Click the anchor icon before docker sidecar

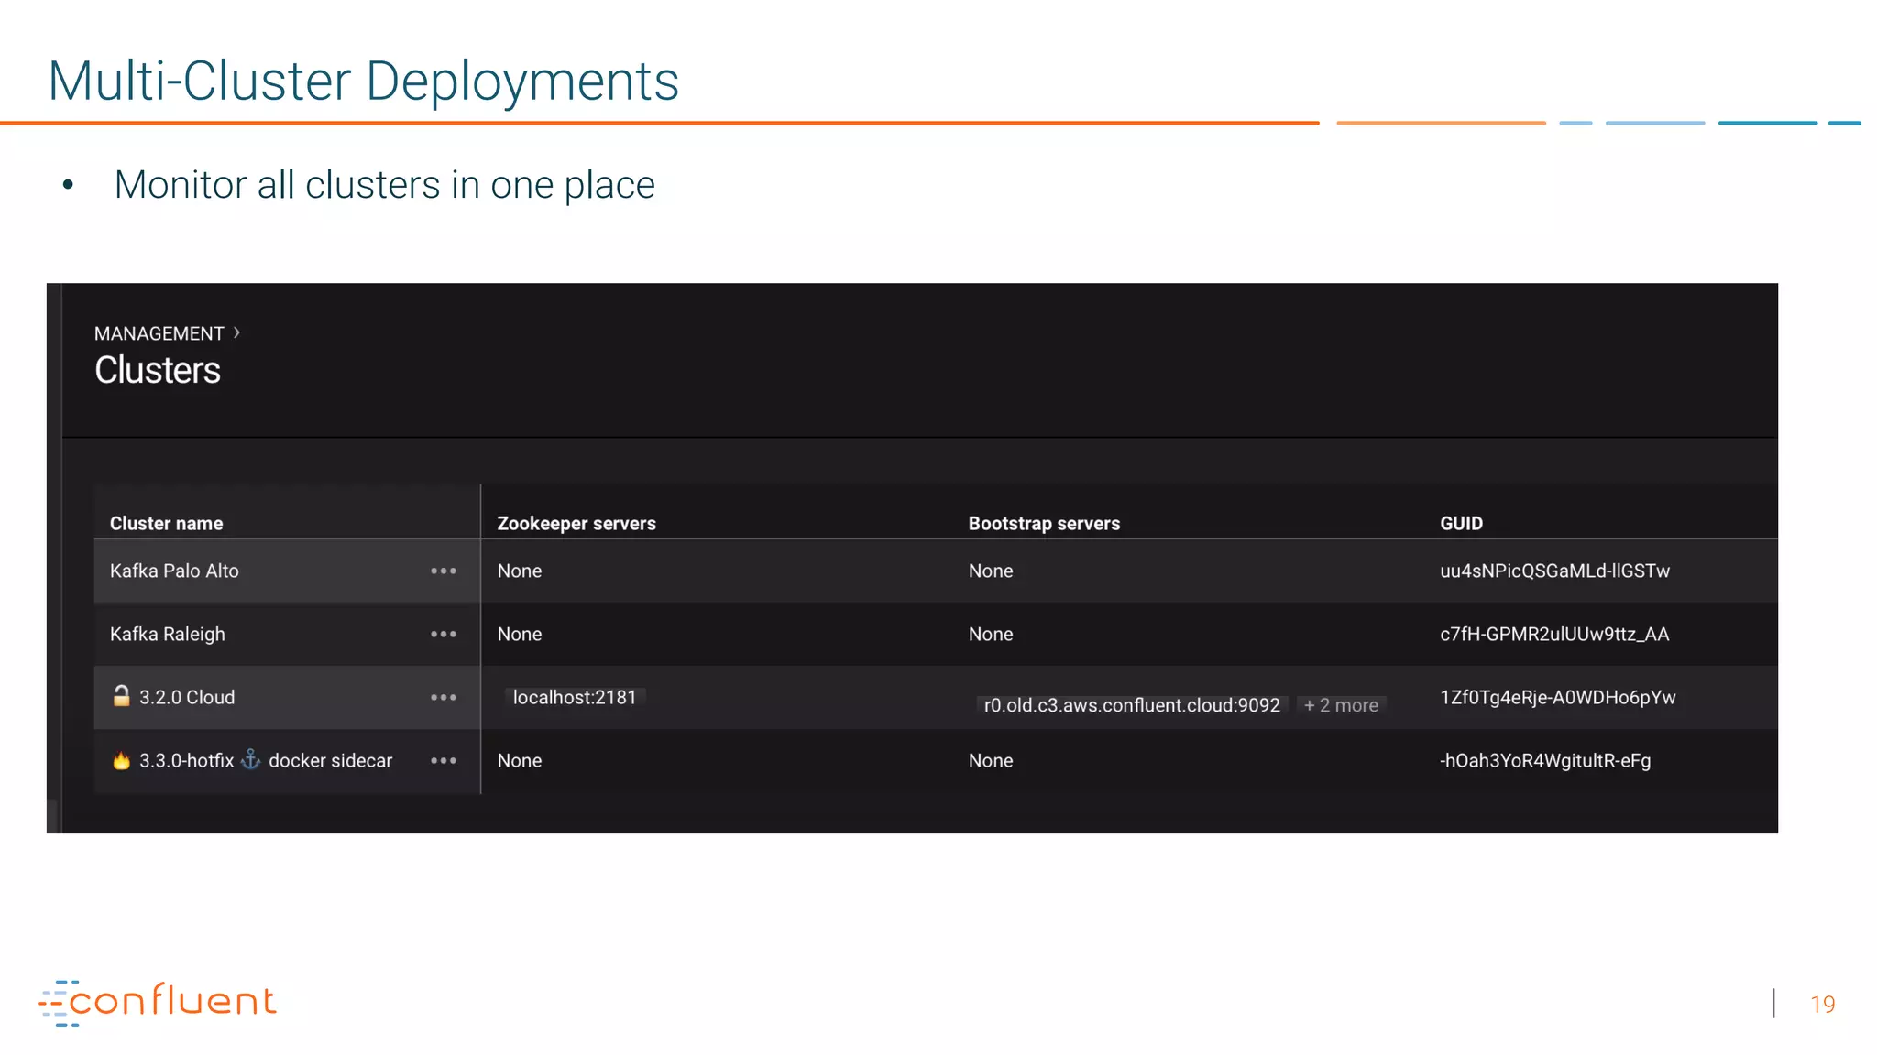click(251, 759)
